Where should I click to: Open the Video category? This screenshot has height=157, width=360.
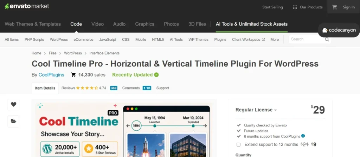[x=98, y=24]
